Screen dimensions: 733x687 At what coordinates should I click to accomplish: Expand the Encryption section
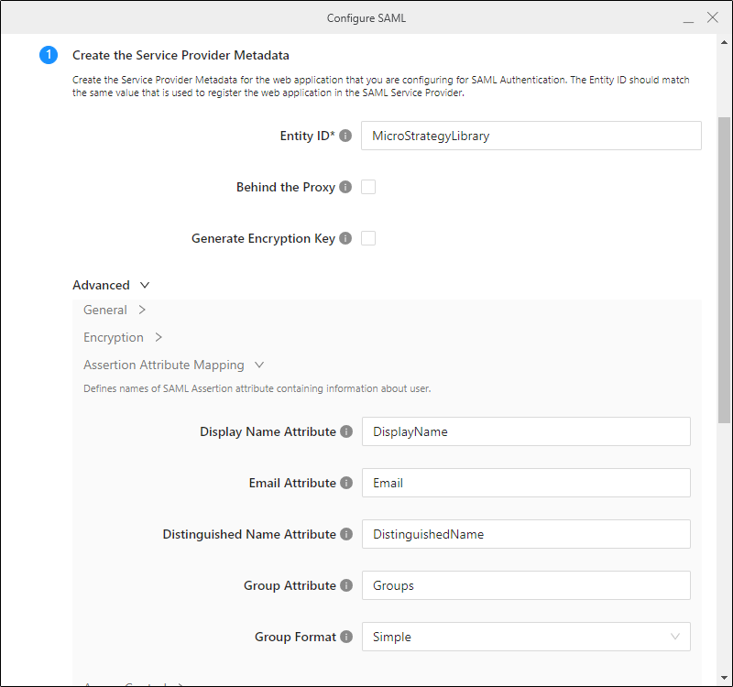click(123, 337)
